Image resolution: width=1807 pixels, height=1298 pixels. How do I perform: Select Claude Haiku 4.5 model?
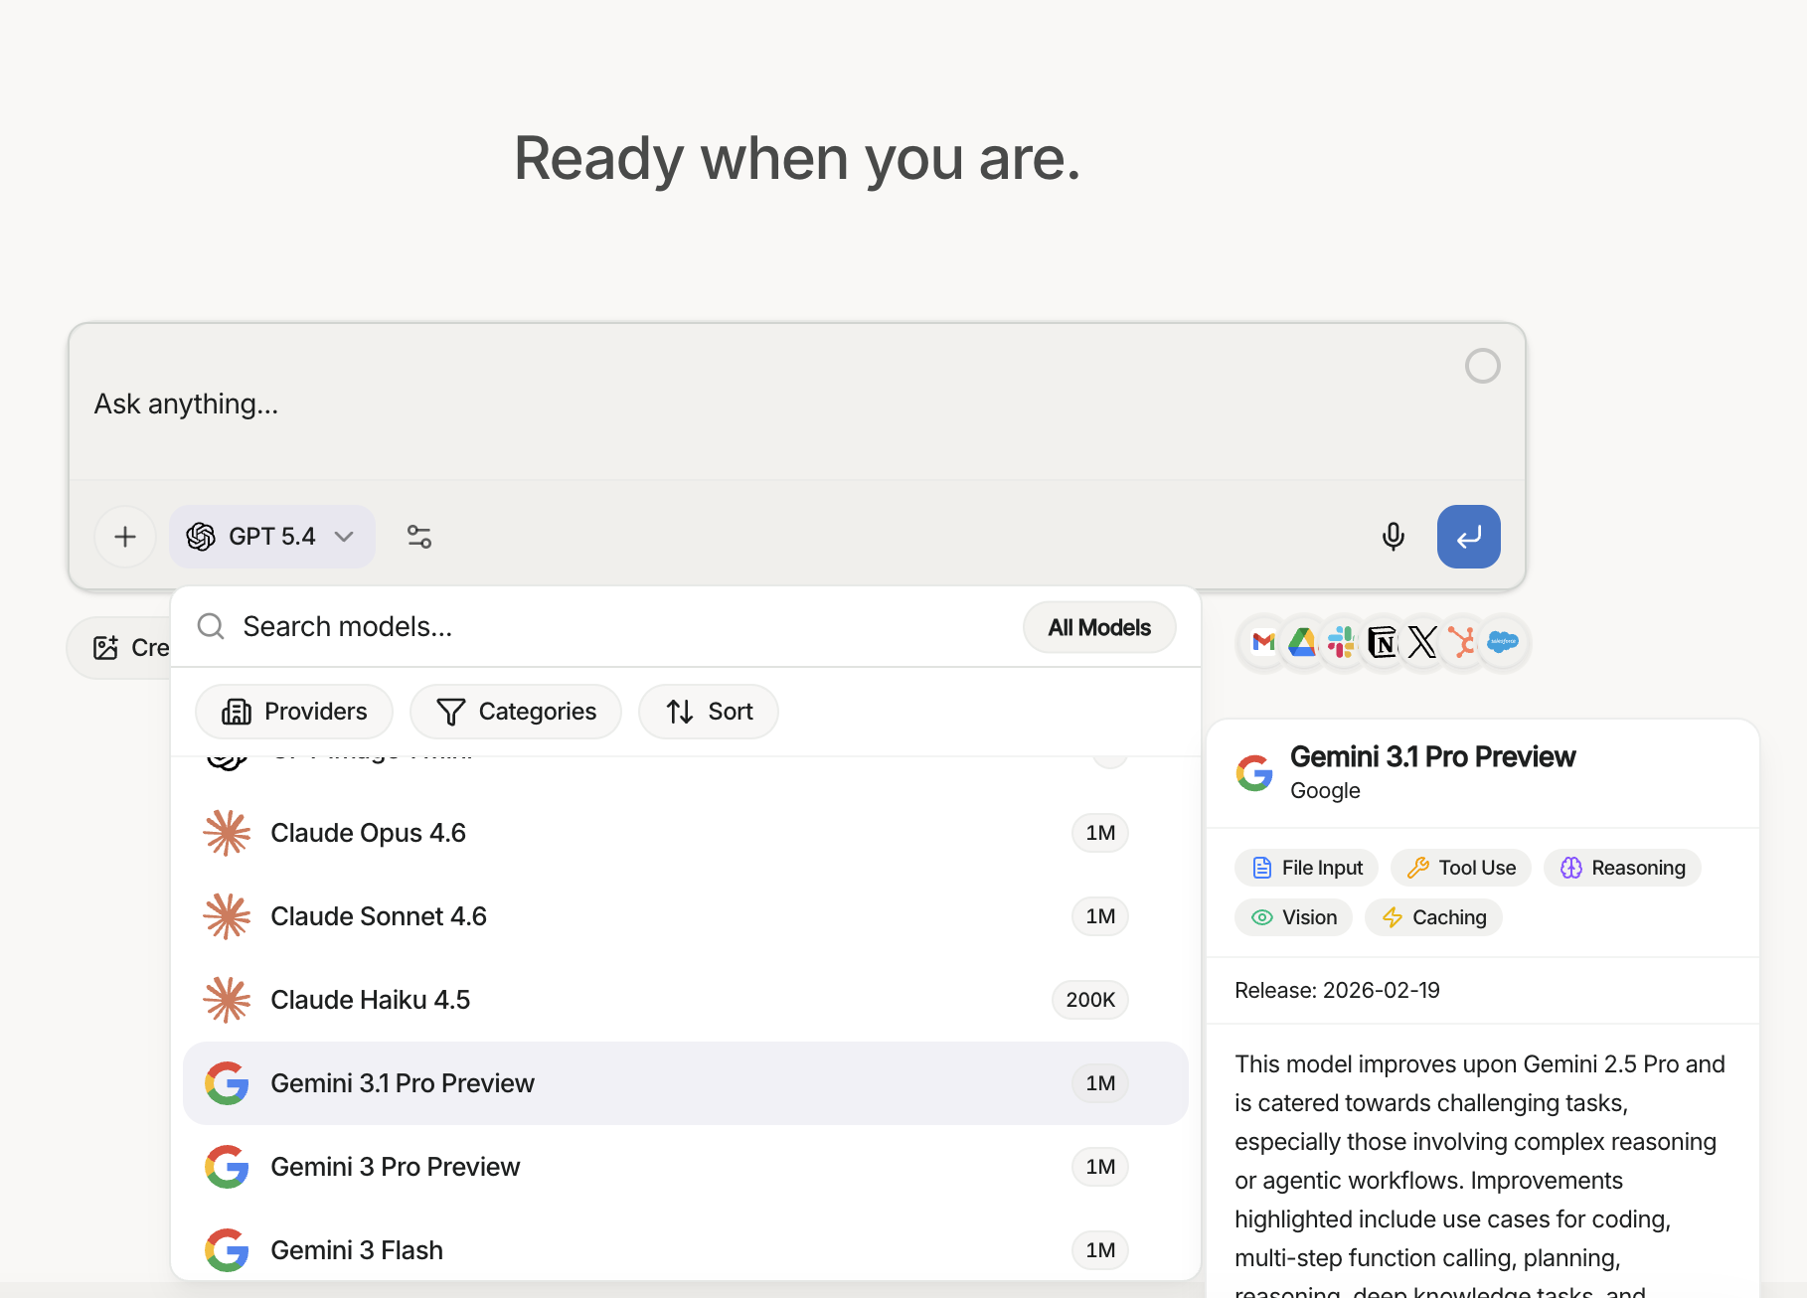pos(686,1000)
